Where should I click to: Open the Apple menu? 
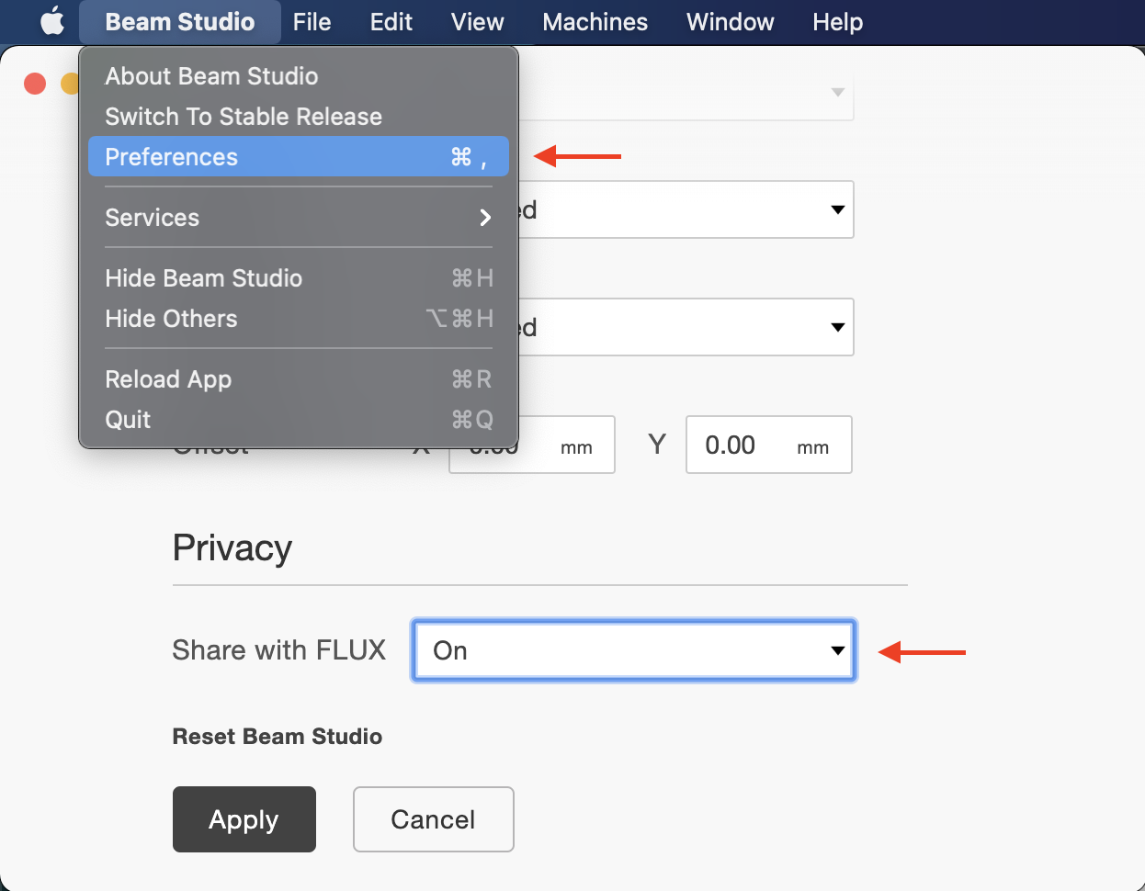click(x=52, y=21)
